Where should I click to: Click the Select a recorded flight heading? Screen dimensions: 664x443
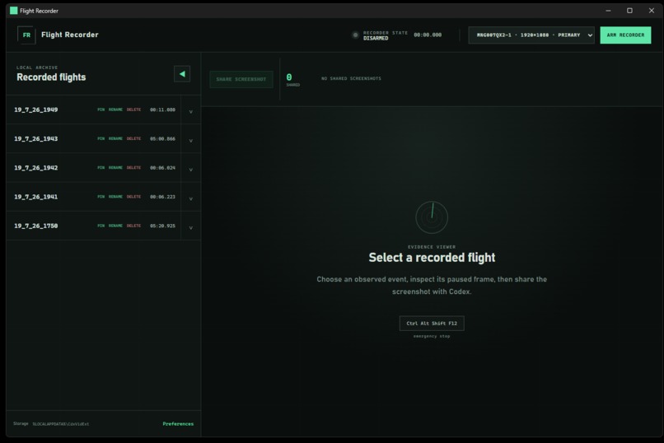coord(432,257)
